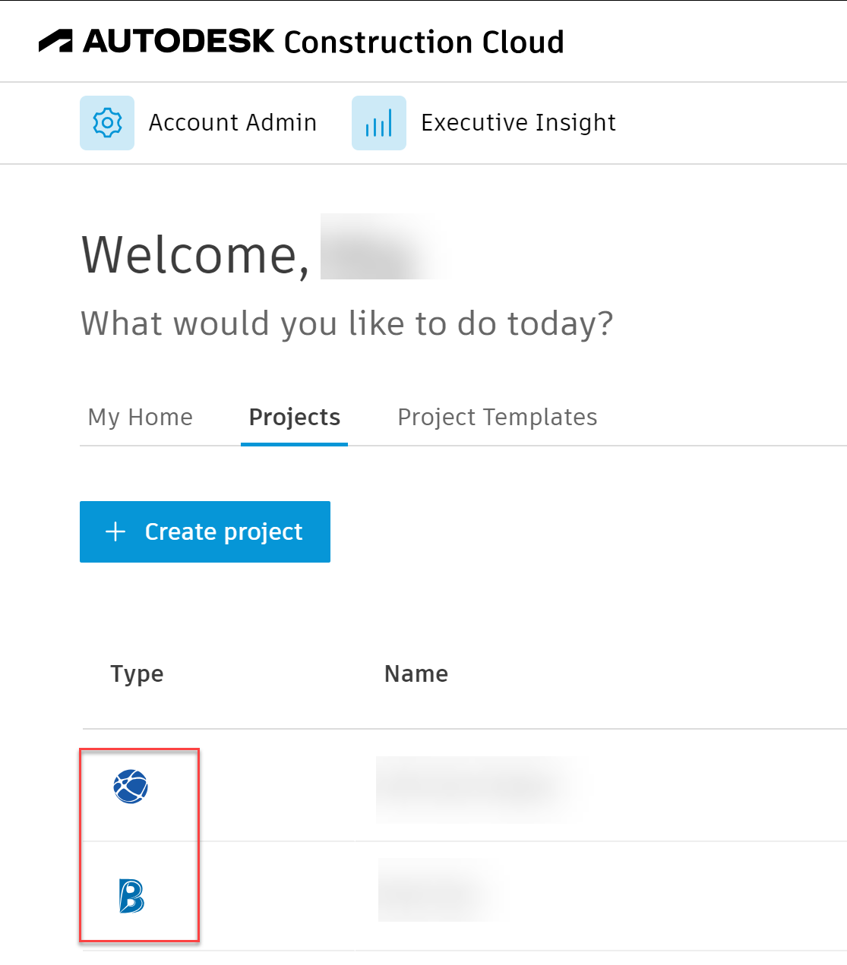The width and height of the screenshot is (847, 965).
Task: Click the plus icon in Create project
Action: coord(115,531)
